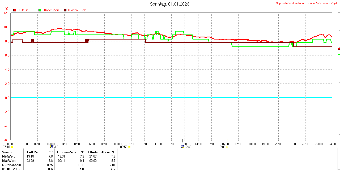Click the 0.0 label on the temperature axis
The image size is (340, 170).
[x=7, y=98]
